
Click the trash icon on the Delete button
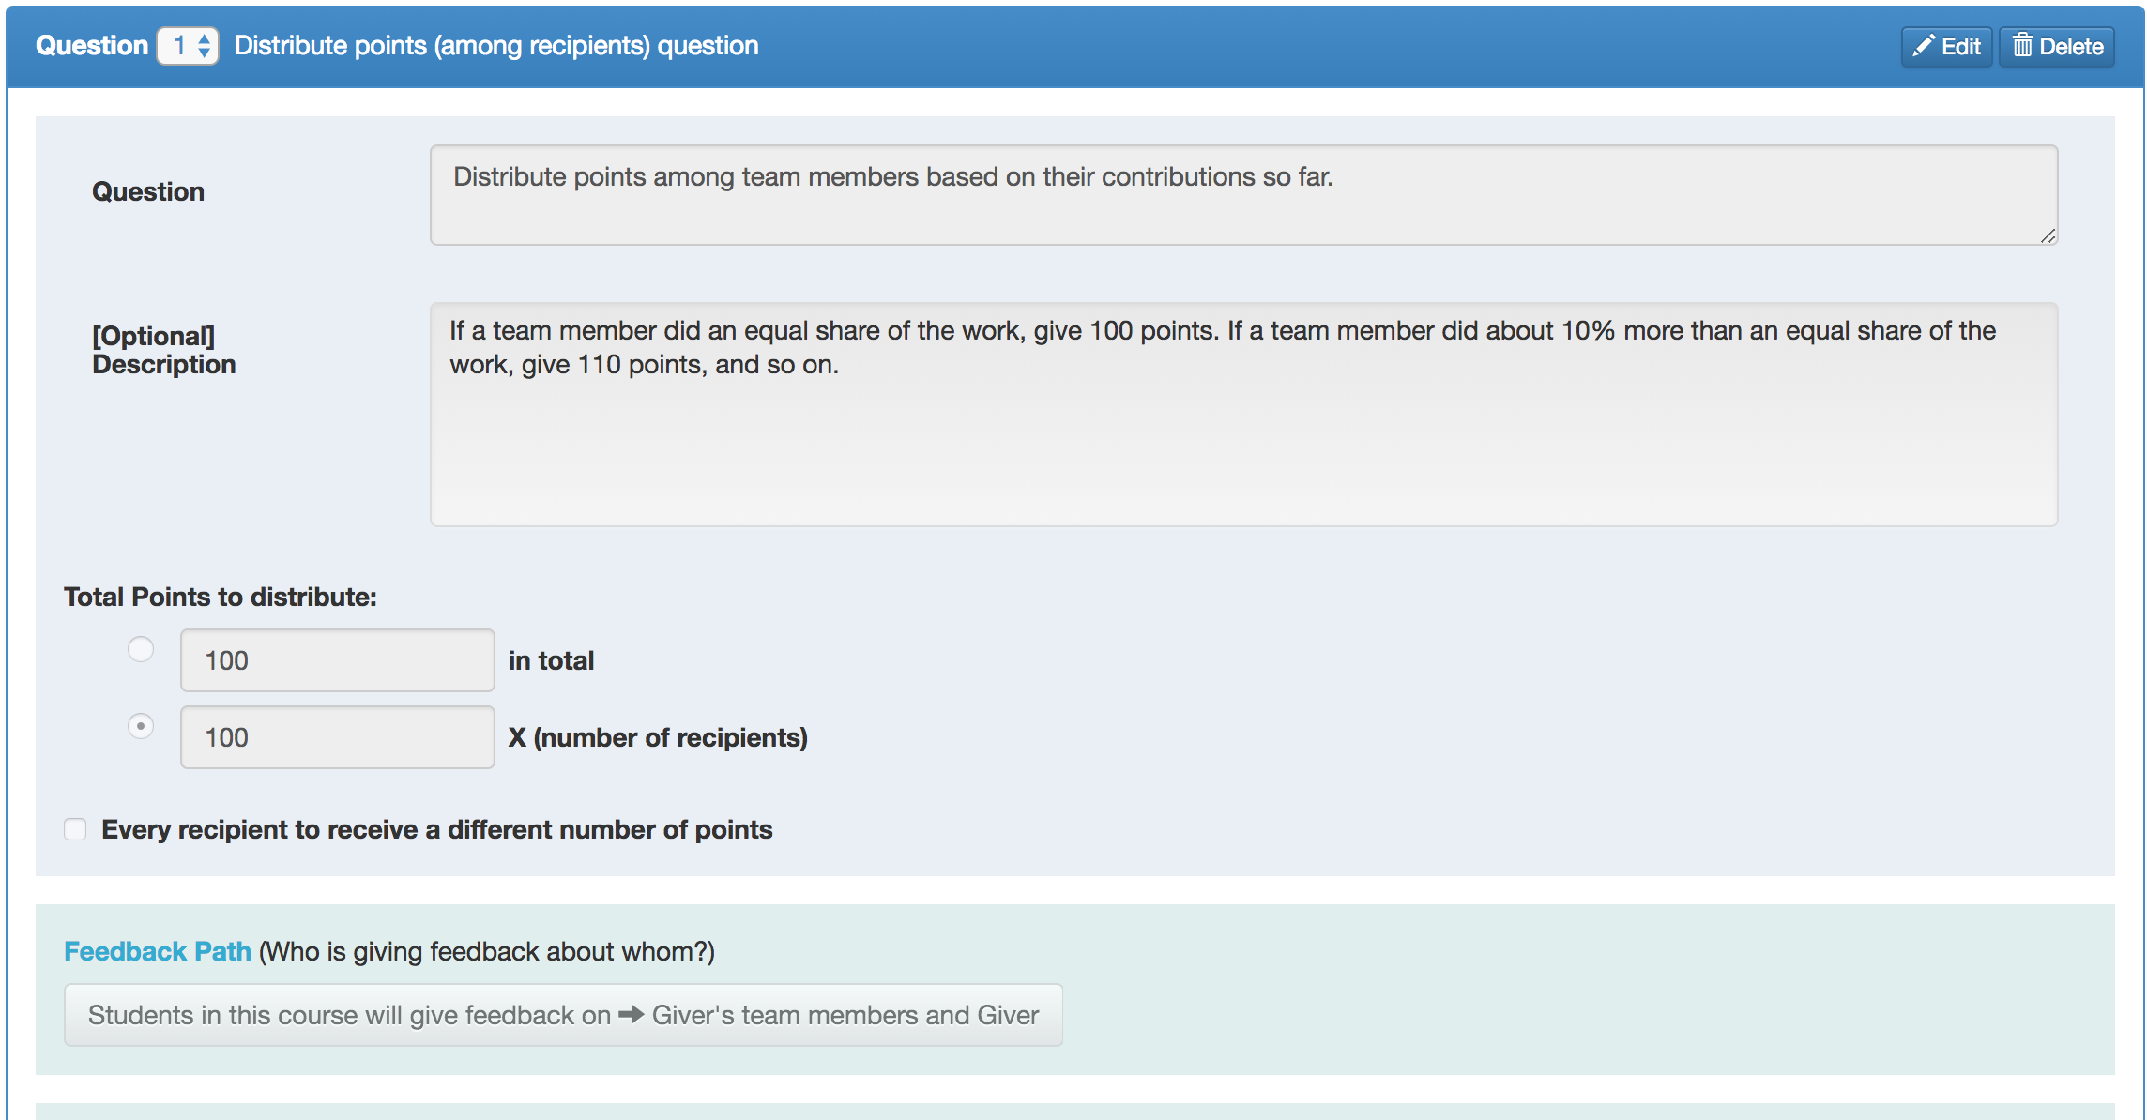coord(2023,45)
